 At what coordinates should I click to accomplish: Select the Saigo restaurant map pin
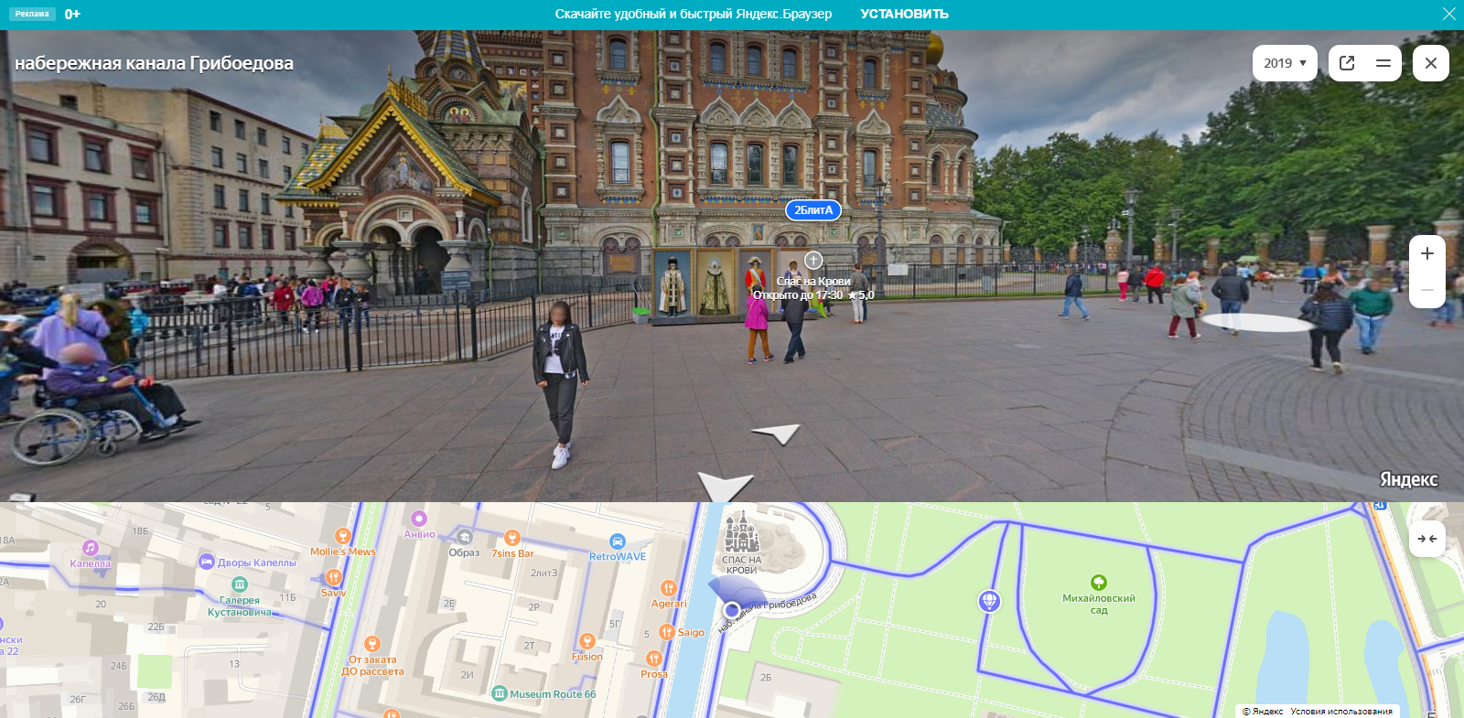click(x=667, y=632)
